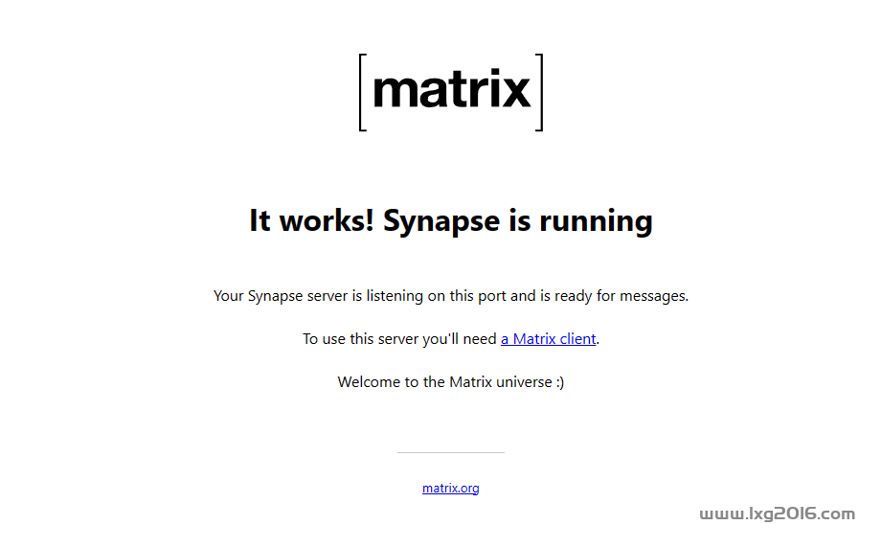Click the left bracket of matrix logo
The height and width of the screenshot is (548, 881).
(363, 93)
